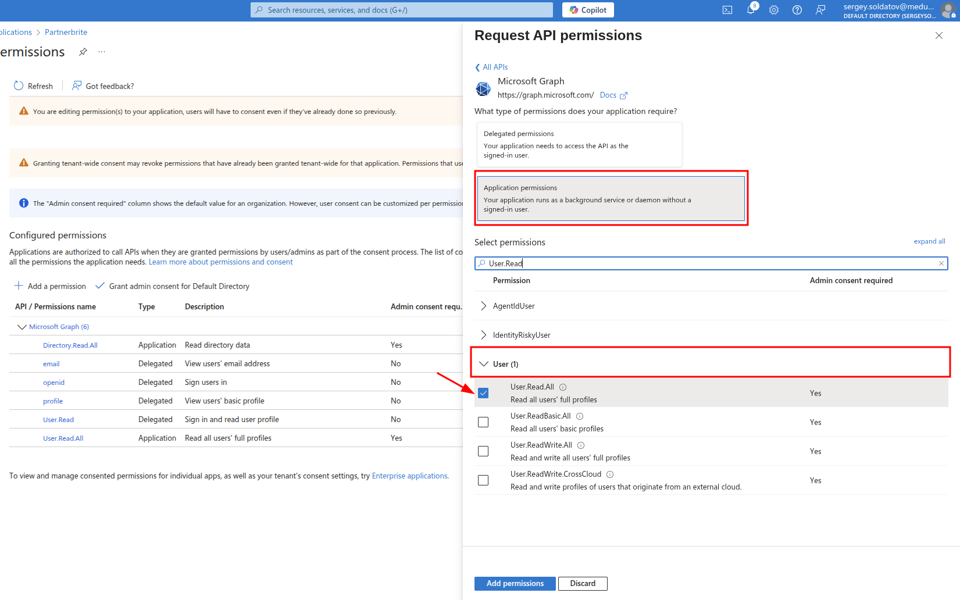Open email permission link
This screenshot has width=960, height=600.
[51, 364]
